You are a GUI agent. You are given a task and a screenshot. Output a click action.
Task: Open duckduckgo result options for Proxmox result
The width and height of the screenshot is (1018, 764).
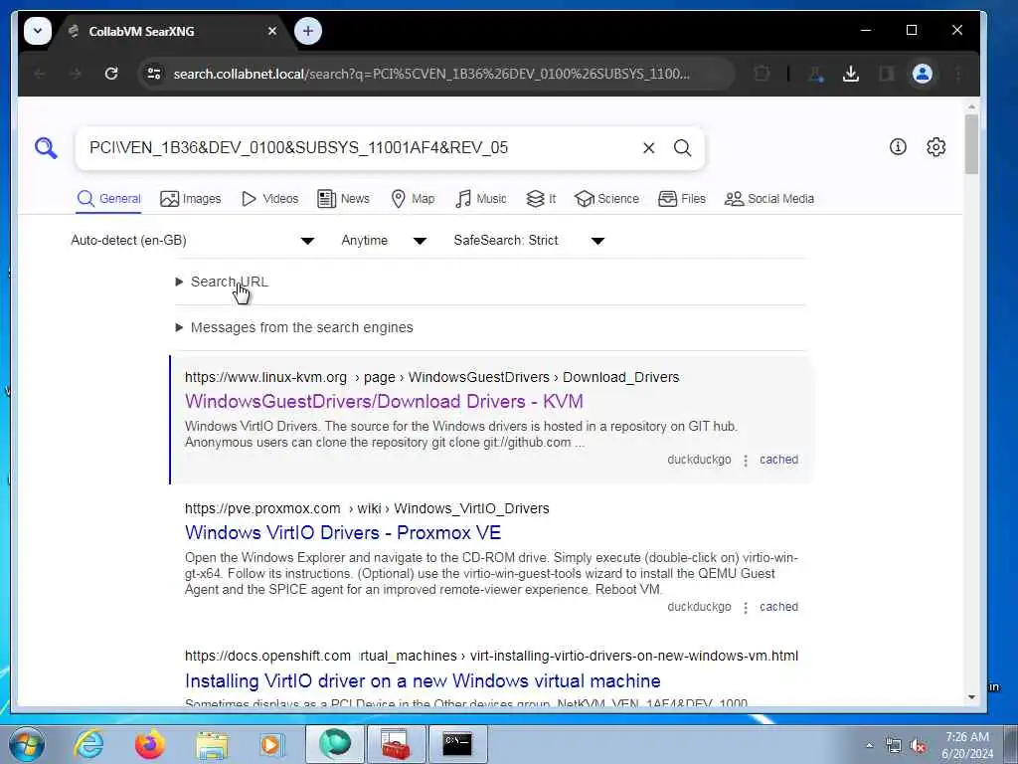[x=746, y=608]
